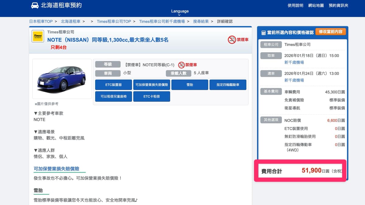Click the 指定四輪驅動車 feature button
Screen dimensions: 365x205
pyautogui.click(x=228, y=85)
